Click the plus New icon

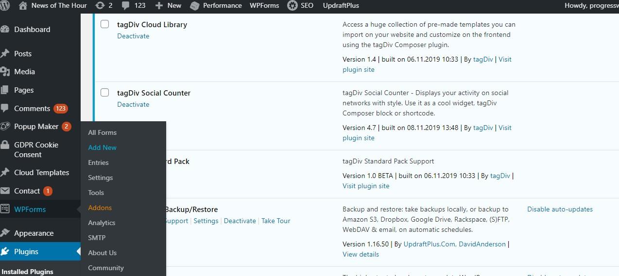click(x=159, y=6)
